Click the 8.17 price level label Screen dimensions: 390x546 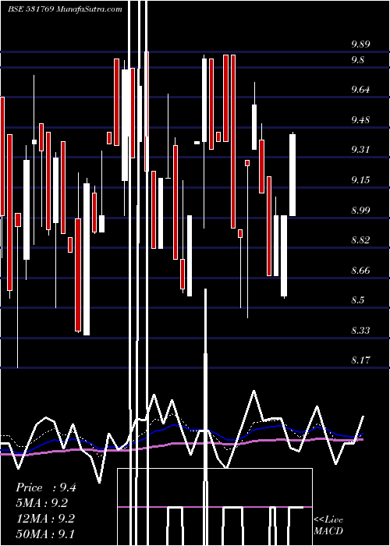coord(360,360)
